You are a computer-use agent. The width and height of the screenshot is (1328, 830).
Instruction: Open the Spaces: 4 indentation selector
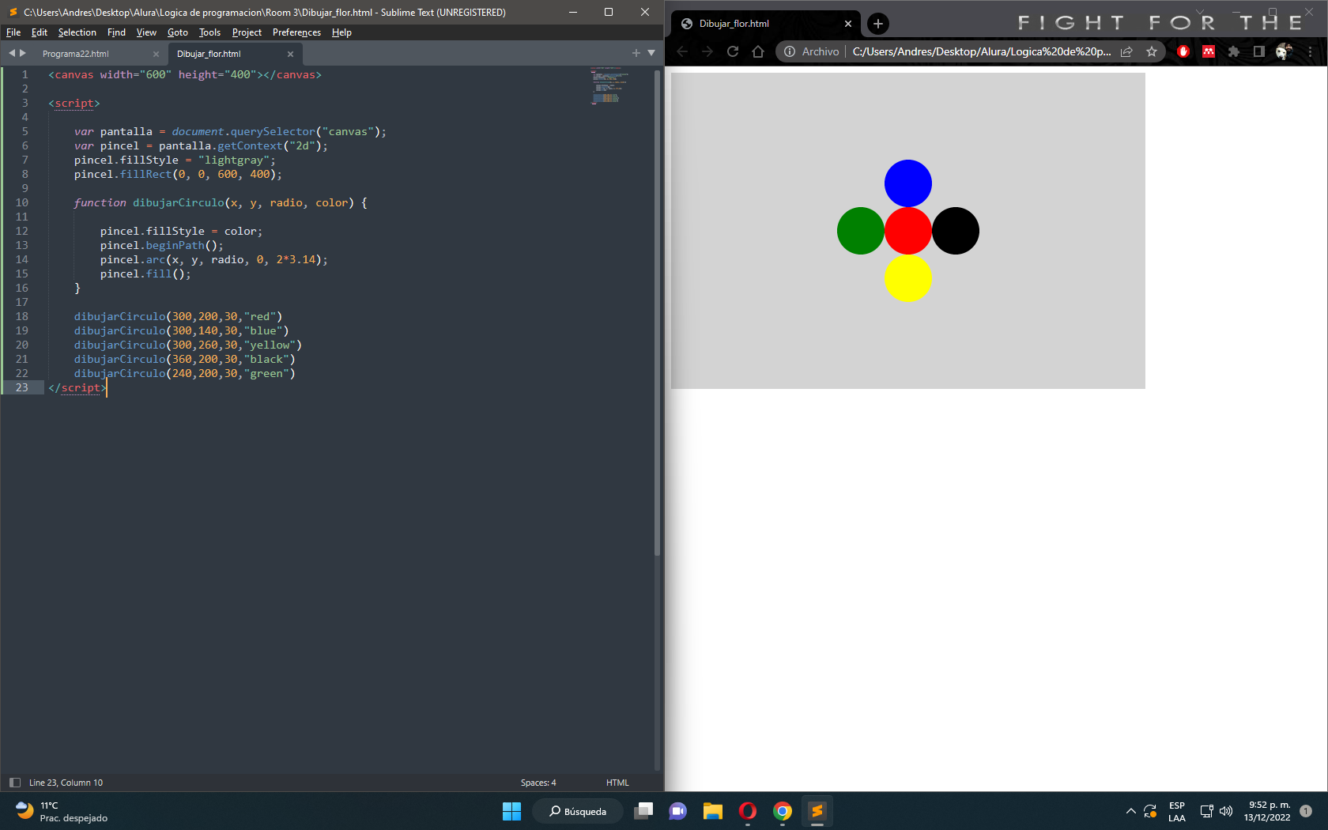coord(538,783)
